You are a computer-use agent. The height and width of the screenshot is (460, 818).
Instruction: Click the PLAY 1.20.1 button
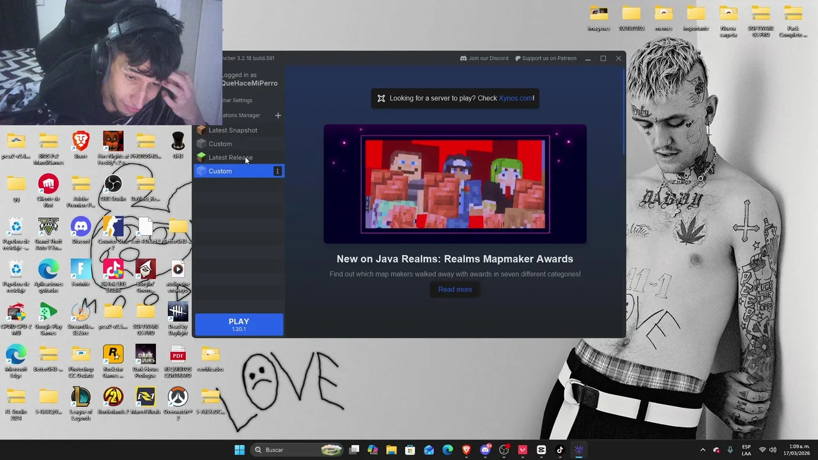239,325
